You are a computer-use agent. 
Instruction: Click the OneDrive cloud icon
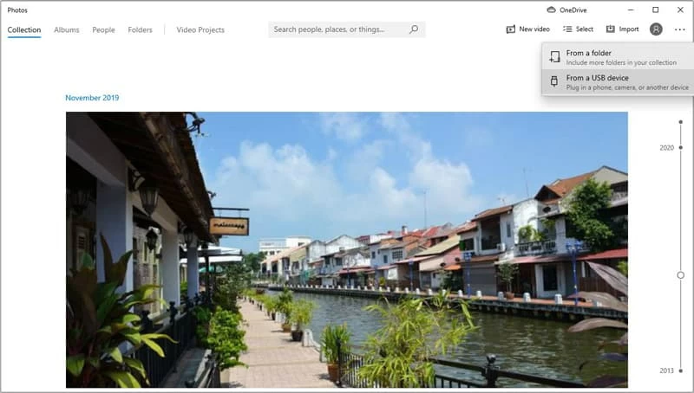pos(551,10)
